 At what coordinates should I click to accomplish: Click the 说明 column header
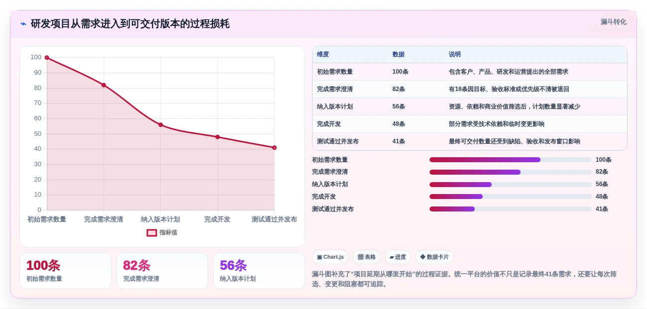coord(455,55)
